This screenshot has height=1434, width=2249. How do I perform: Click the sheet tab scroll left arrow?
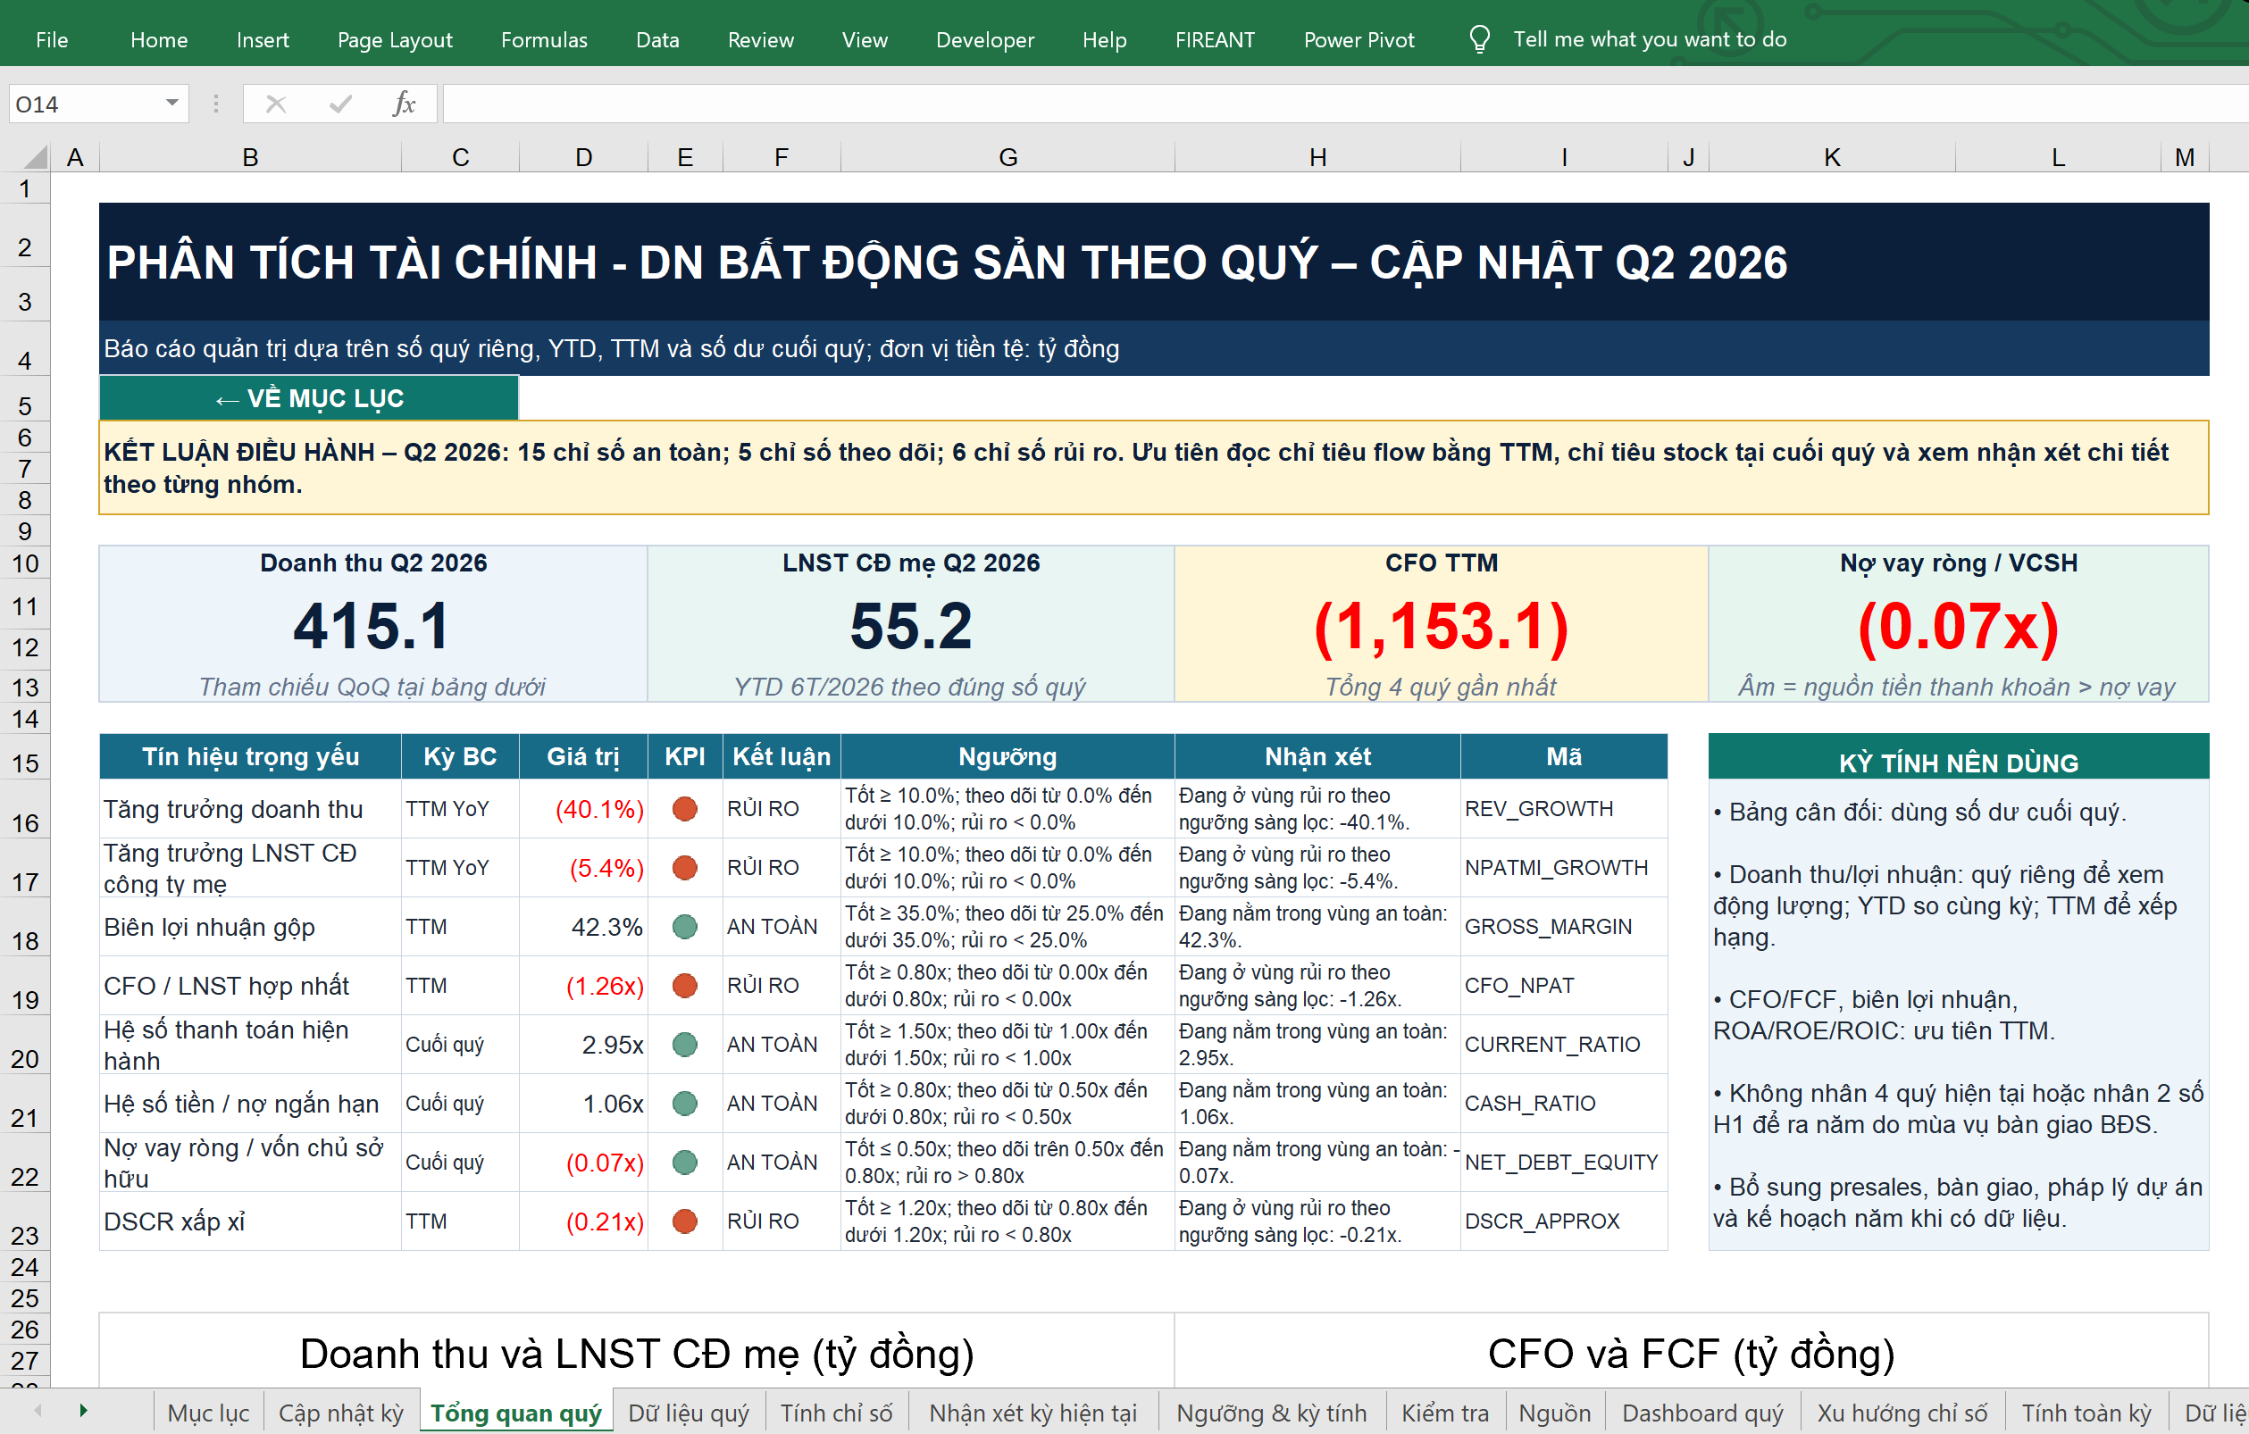pos(38,1411)
